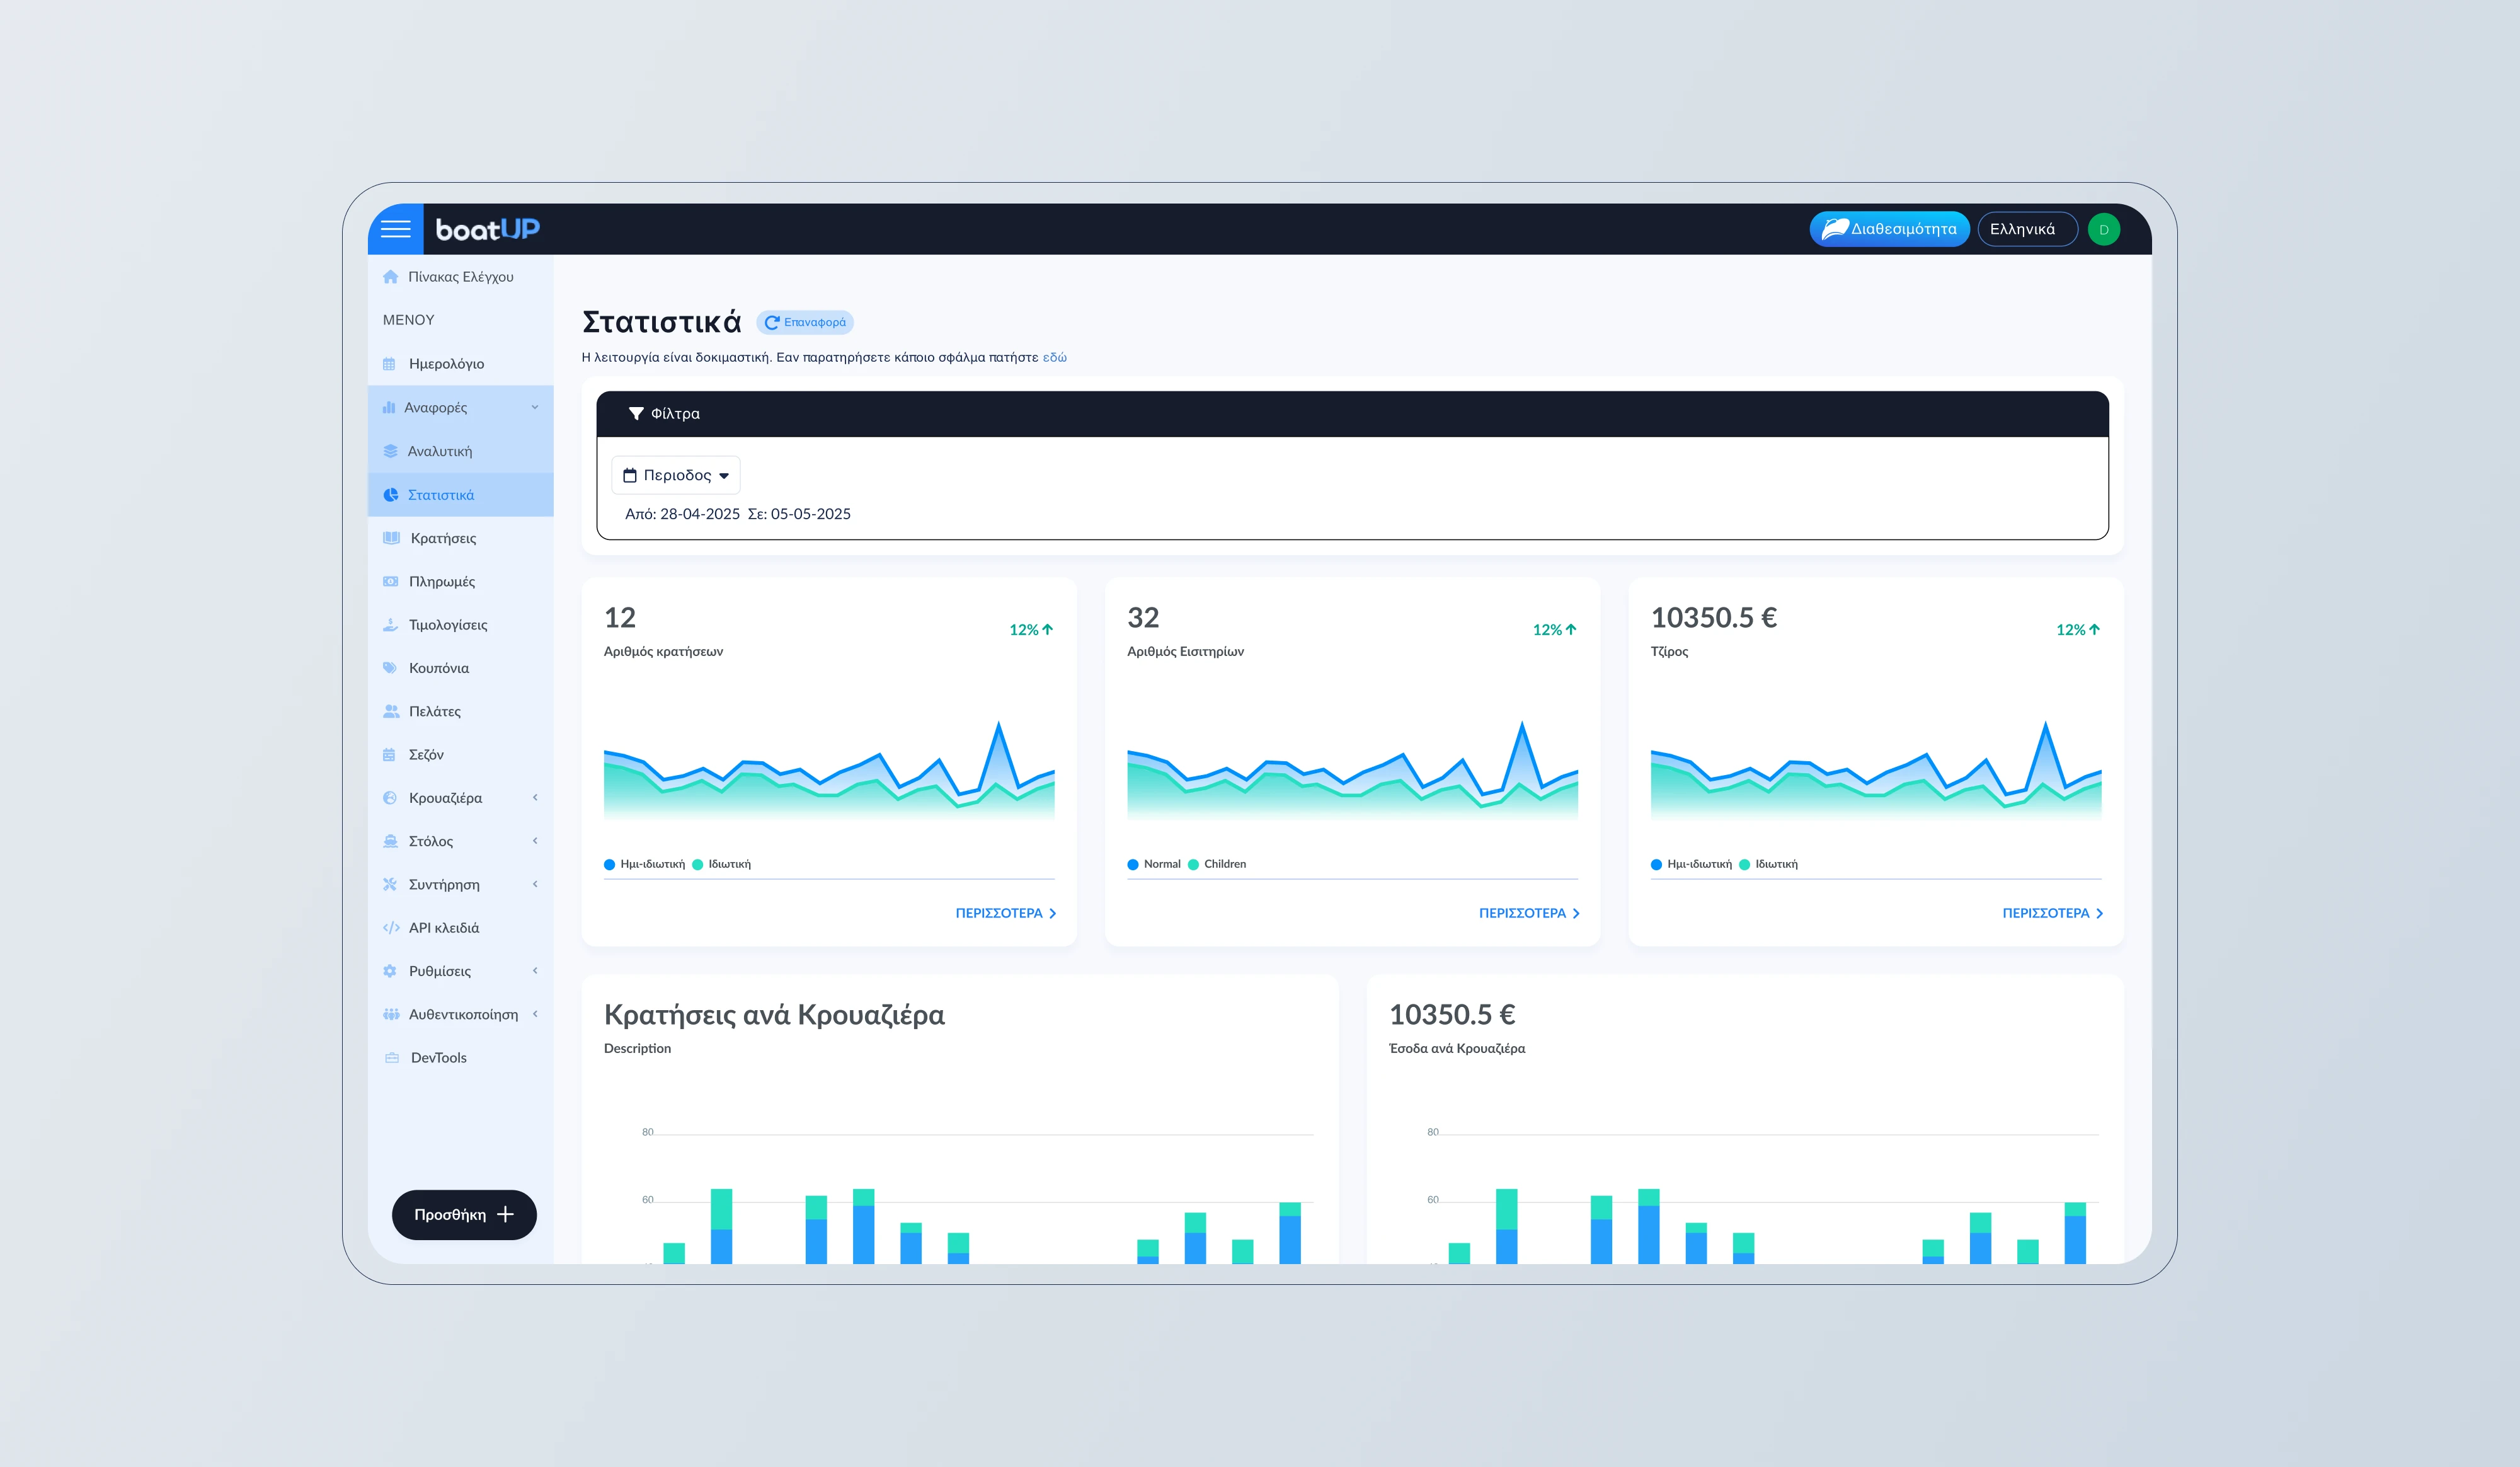
Task: Open the Περιοδος period dropdown
Action: 676,475
